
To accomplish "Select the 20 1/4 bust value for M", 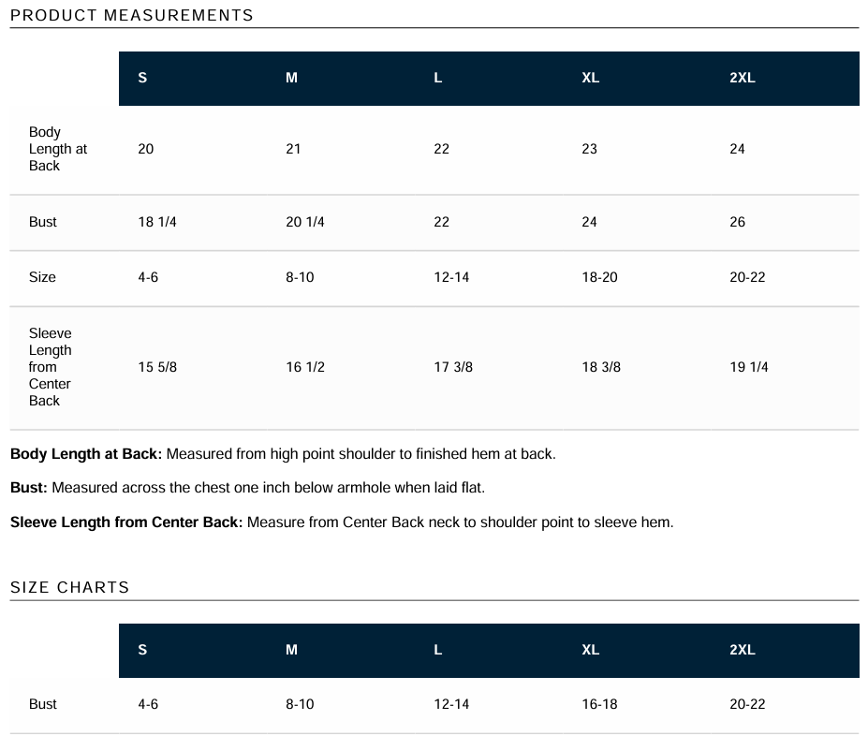I will pos(305,222).
